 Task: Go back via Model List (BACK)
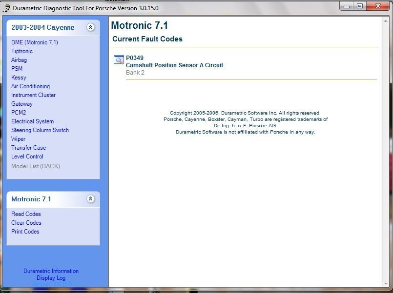[36, 166]
